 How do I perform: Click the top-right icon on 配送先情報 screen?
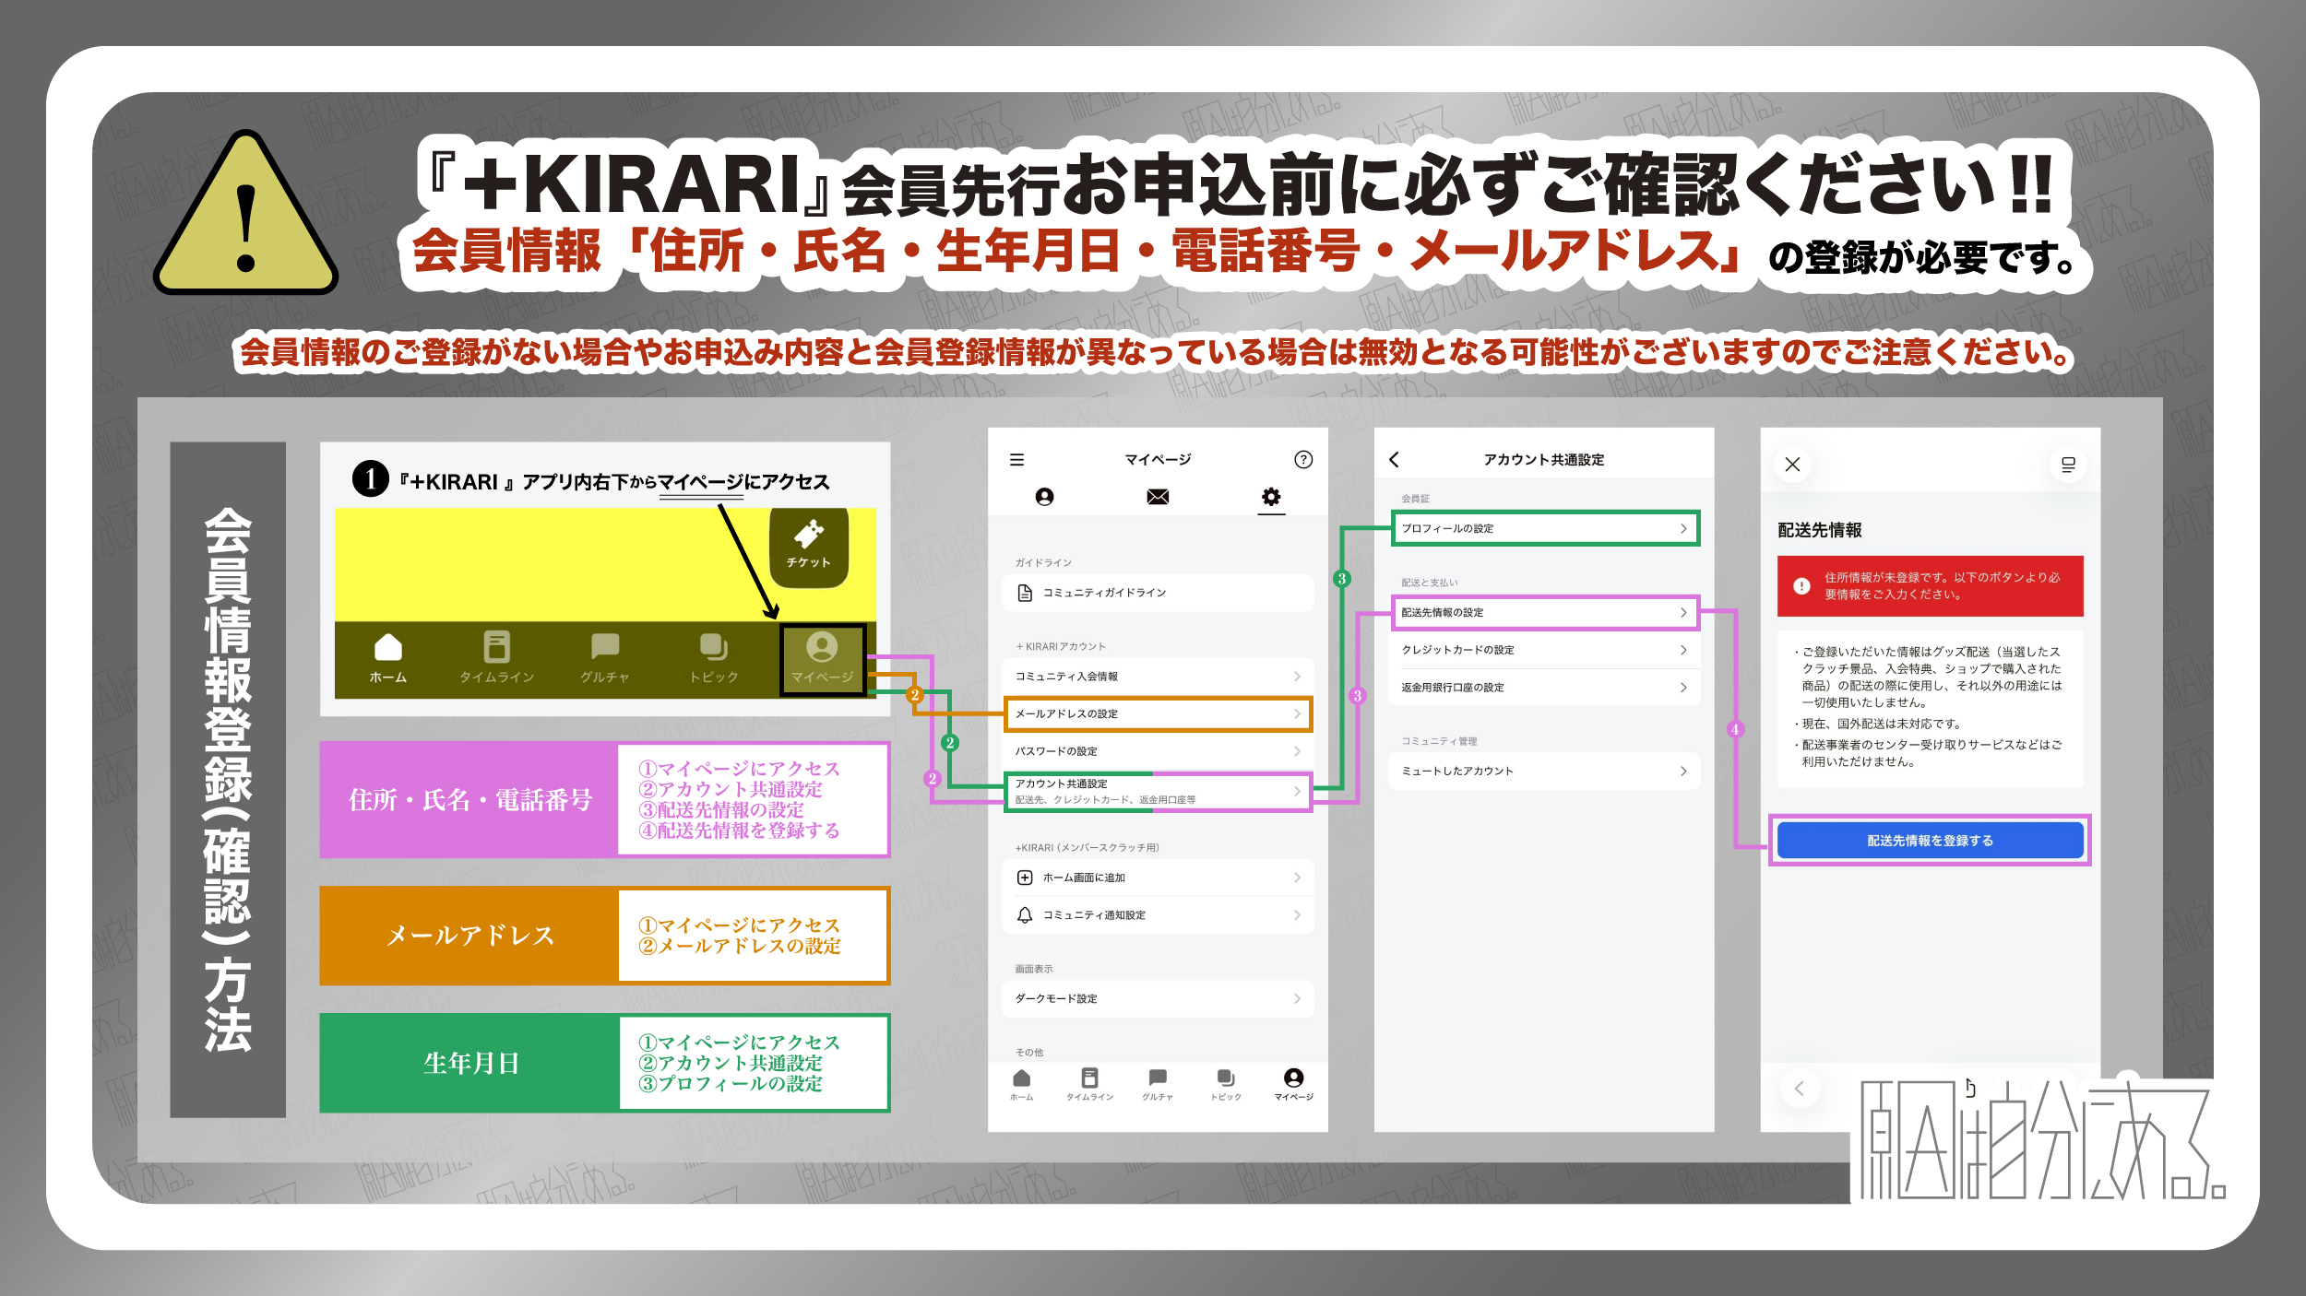click(2068, 465)
